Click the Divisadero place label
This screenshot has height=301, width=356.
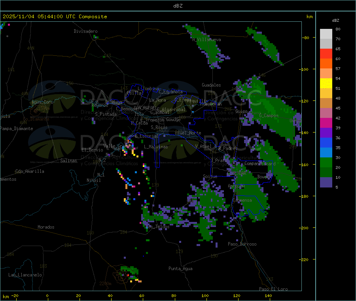[x=85, y=31]
